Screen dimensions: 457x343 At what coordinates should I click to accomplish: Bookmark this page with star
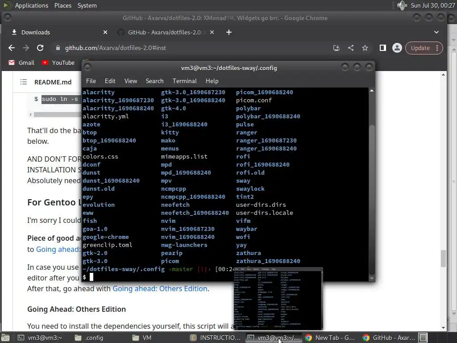[x=365, y=48]
